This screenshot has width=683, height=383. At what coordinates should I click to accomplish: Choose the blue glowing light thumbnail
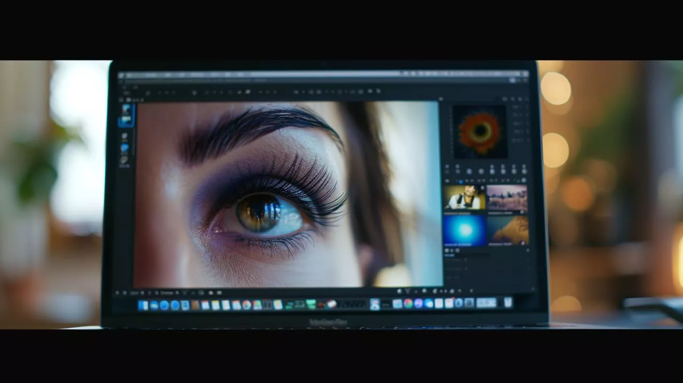click(x=464, y=230)
